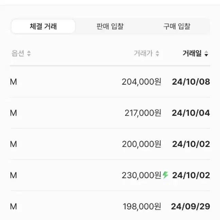Switch to the 체결 거래 tab
This screenshot has width=220, height=220.
point(43,26)
